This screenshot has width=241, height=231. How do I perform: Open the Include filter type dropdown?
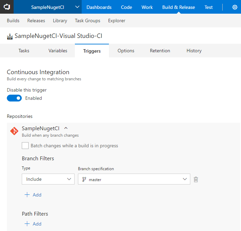click(x=48, y=179)
